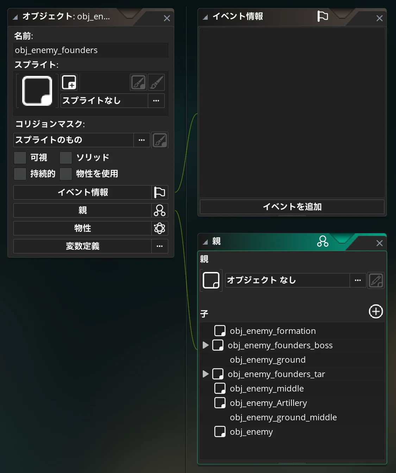This screenshot has width=396, height=473.
Task: Click the sprite preview thumbnail
Action: coord(37,91)
